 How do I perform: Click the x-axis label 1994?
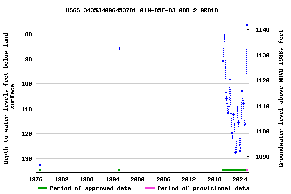pos(112,179)
